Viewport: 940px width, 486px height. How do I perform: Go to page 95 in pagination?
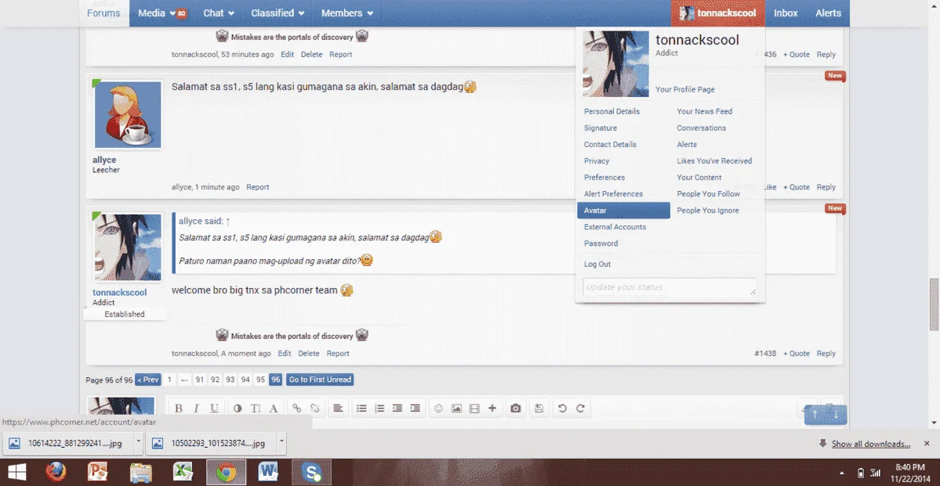point(260,380)
